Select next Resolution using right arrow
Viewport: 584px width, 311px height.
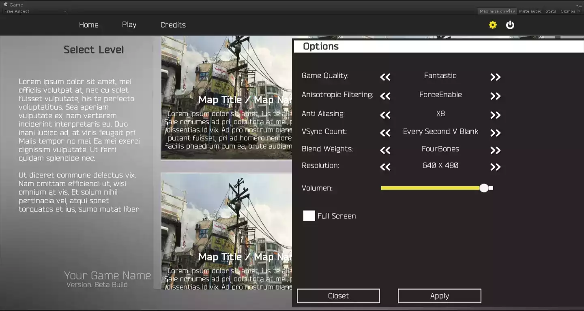tap(495, 167)
